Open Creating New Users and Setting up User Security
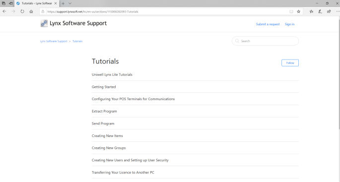The height and width of the screenshot is (182, 340). 130,160
